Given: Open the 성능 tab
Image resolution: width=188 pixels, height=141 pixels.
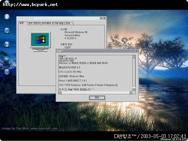Looking at the screenshot, I should point(69,23).
